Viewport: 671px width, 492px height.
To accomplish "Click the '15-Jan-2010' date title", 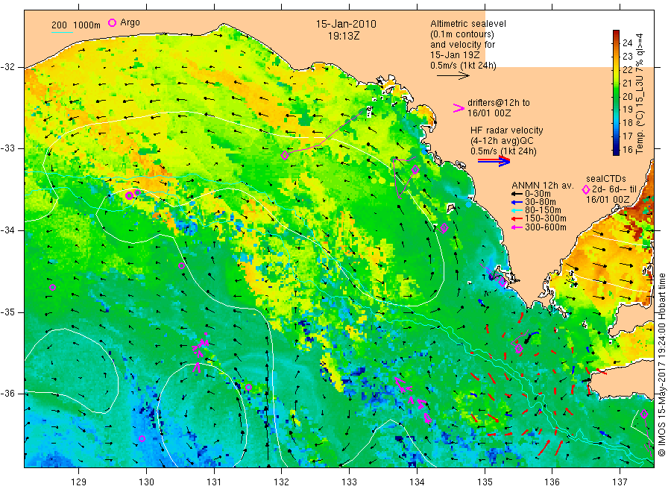I will pos(346,24).
